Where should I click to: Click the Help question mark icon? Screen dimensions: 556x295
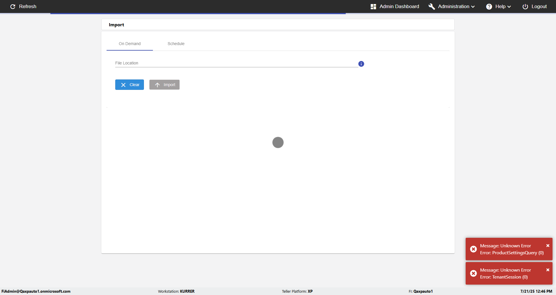pyautogui.click(x=489, y=6)
